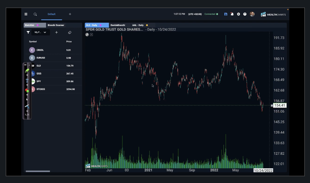Sort the watchlist by Price column
310x183 pixels.
coord(69,42)
